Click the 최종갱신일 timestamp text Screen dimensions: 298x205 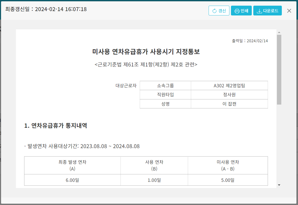[x=46, y=9]
